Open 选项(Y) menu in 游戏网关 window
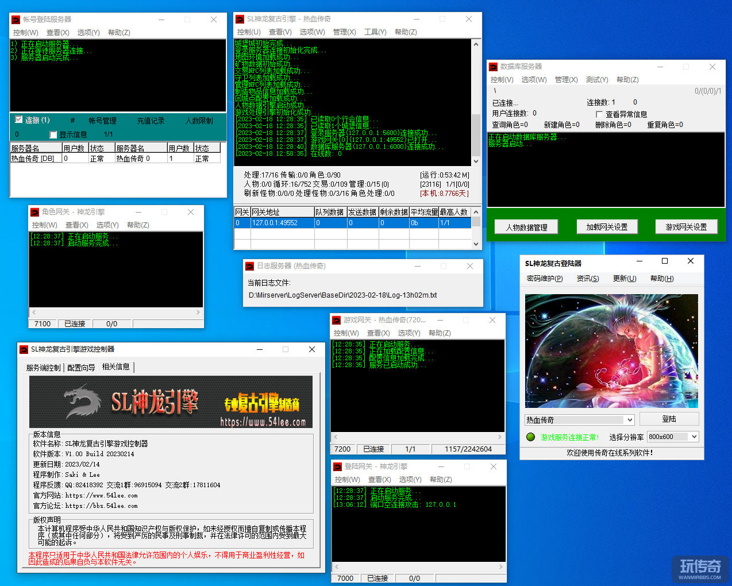The image size is (732, 586). coord(409,333)
